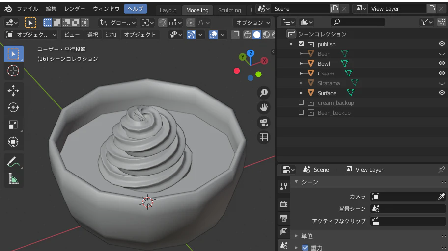
Task: Show the Siratama object via its eye
Action: click(x=442, y=83)
